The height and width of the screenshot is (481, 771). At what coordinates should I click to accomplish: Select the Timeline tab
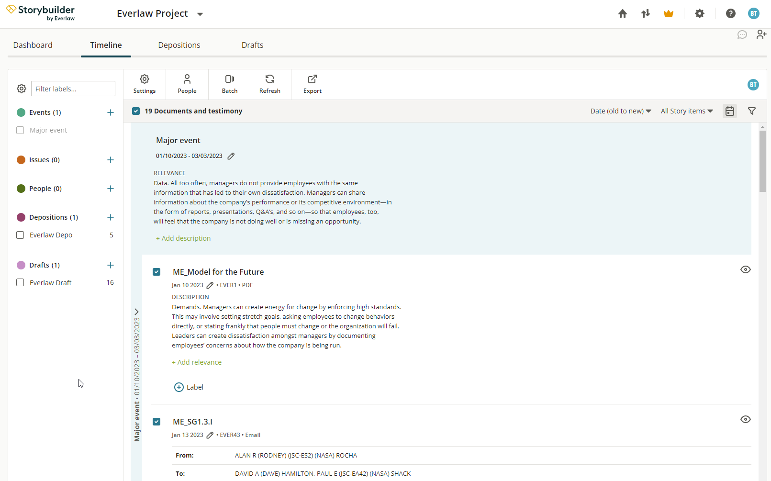(x=106, y=45)
